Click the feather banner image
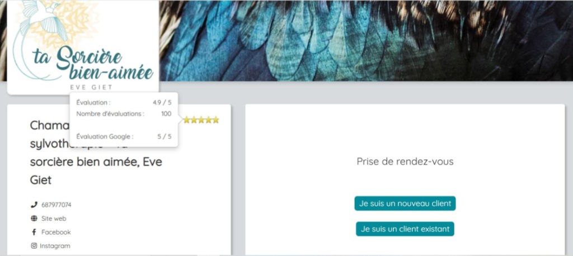 click(x=366, y=41)
